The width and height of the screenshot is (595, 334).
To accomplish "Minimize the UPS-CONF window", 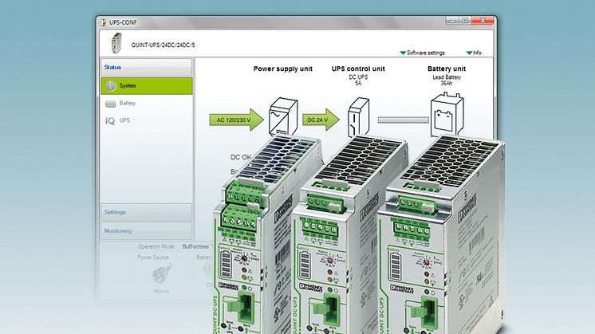I will tap(452, 21).
